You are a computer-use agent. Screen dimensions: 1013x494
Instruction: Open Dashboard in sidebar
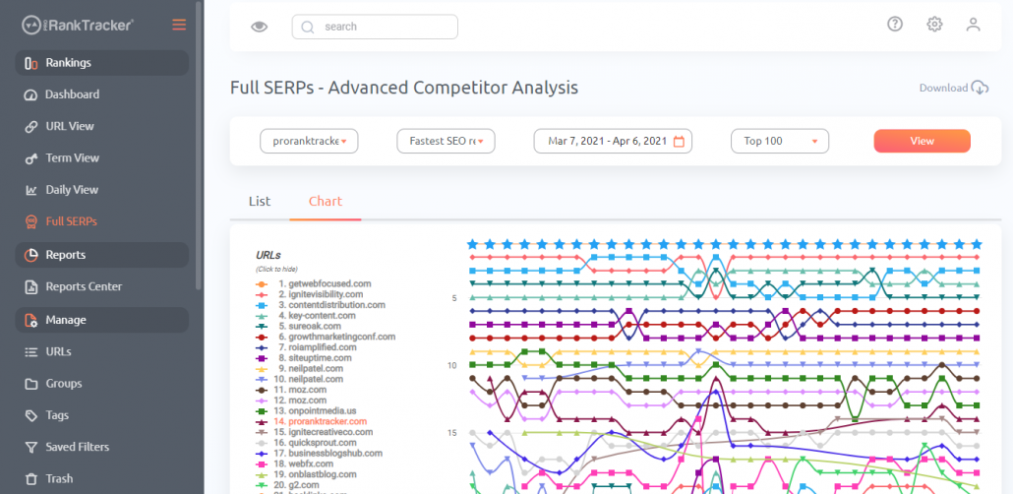73,94
